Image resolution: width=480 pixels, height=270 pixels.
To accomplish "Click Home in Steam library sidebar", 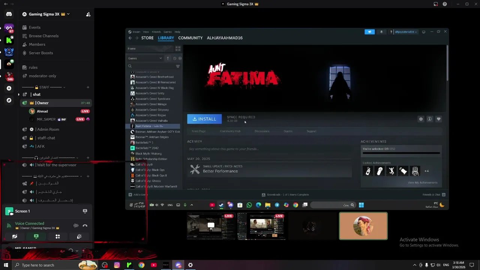I will (x=150, y=48).
